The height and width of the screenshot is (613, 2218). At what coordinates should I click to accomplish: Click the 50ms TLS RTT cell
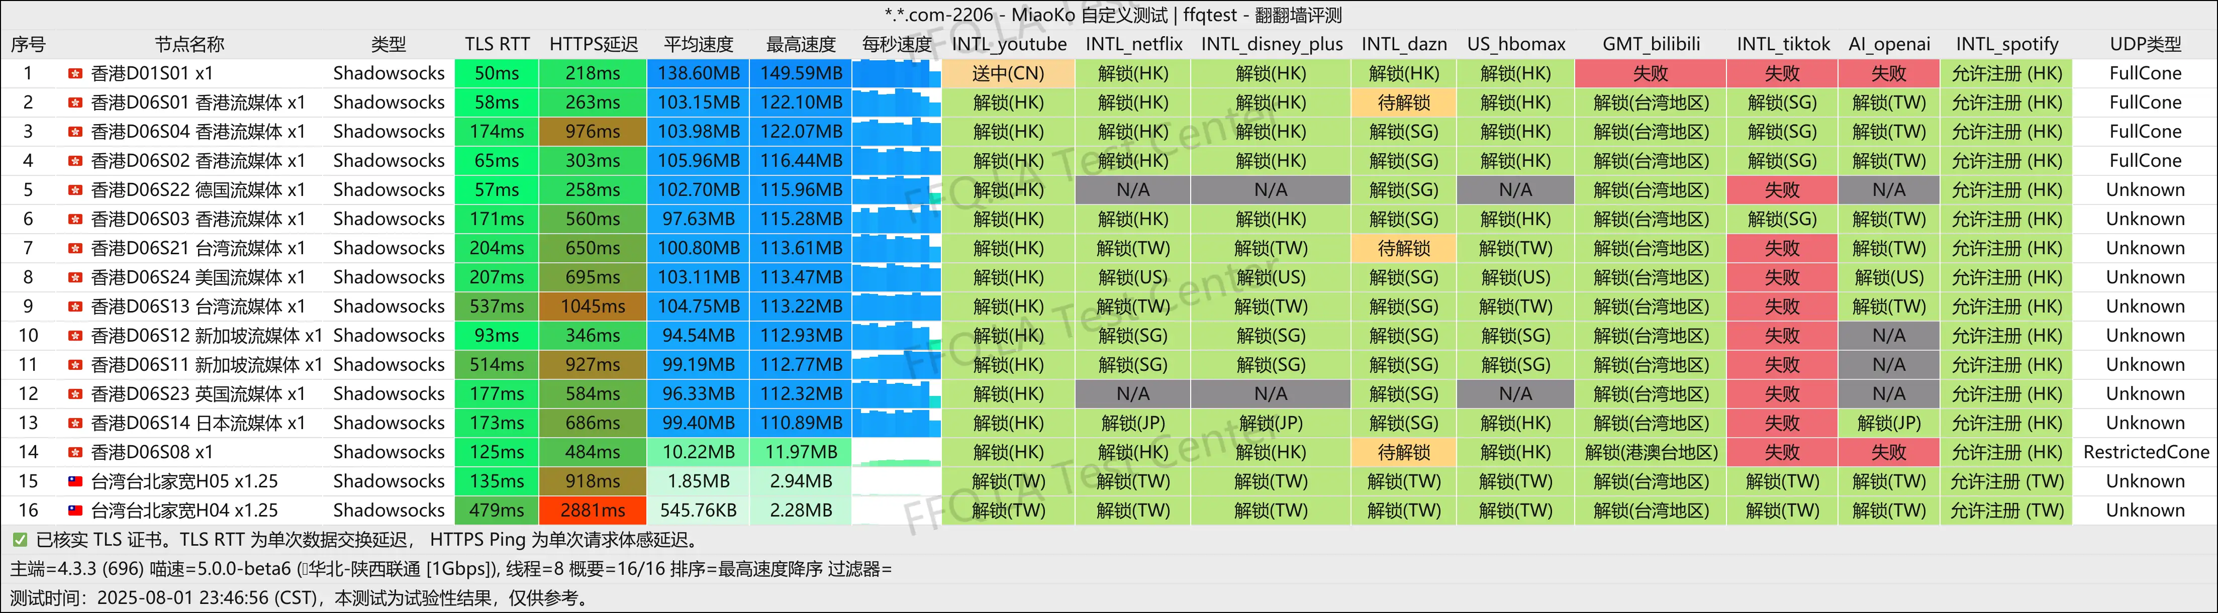tap(497, 73)
